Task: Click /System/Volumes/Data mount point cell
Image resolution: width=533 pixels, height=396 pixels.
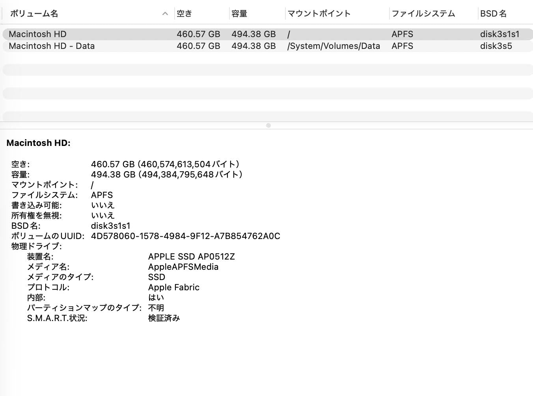Action: (334, 46)
